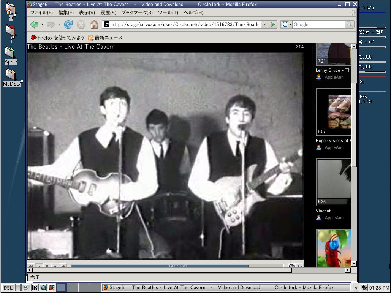Image resolution: width=391 pixels, height=293 pixels.
Task: Click the Firefox logo in window title bar
Action: point(29,4)
